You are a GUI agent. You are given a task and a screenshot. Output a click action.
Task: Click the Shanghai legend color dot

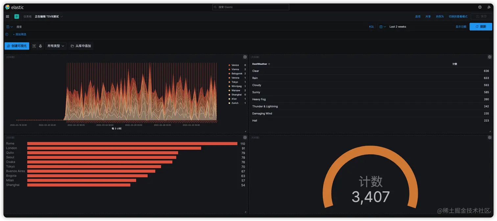229,95
